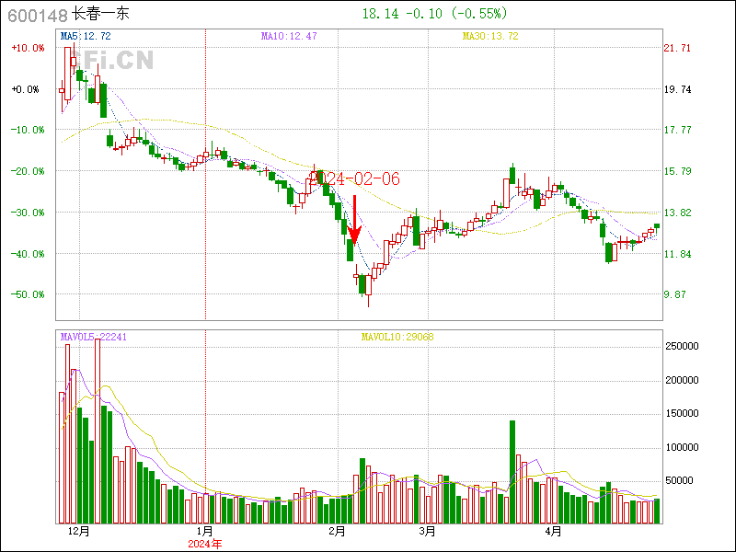736x552 pixels.
Task: Click the 2月 label on time axis
Action: pyautogui.click(x=337, y=531)
